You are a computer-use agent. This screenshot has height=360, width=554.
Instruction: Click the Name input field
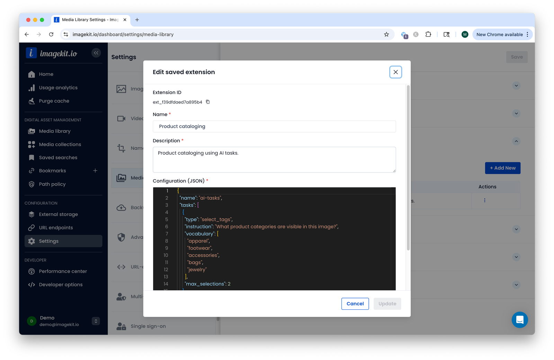coord(274,126)
